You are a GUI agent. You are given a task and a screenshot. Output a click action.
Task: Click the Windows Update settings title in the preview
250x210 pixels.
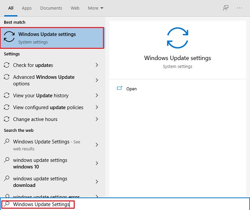177,58
